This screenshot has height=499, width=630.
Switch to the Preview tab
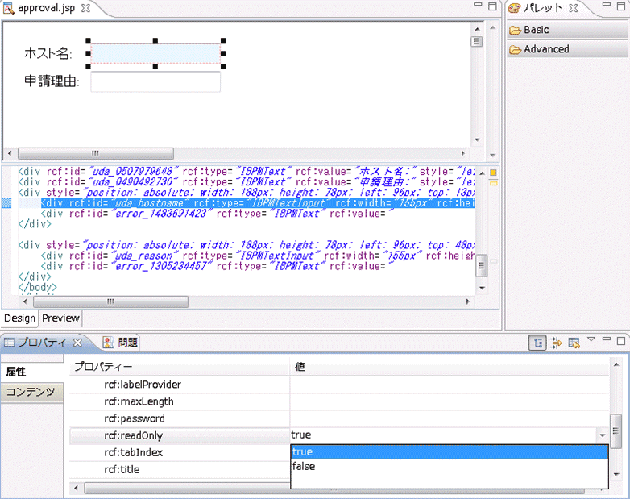pyautogui.click(x=60, y=318)
